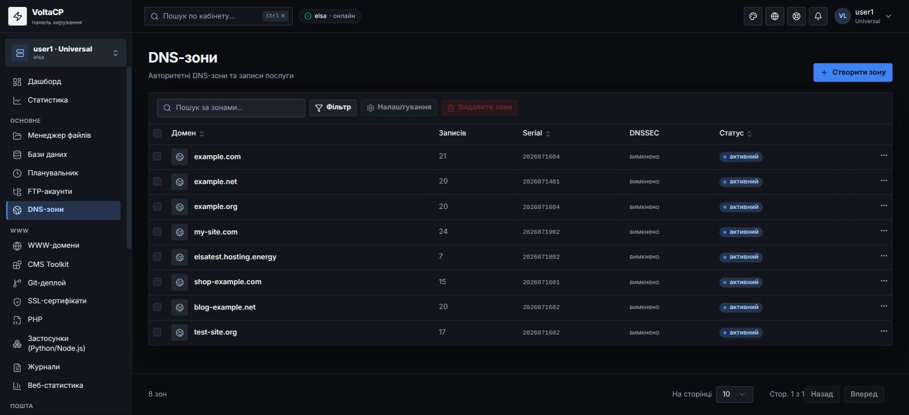
Task: Click the Створити зону button
Action: click(x=853, y=72)
